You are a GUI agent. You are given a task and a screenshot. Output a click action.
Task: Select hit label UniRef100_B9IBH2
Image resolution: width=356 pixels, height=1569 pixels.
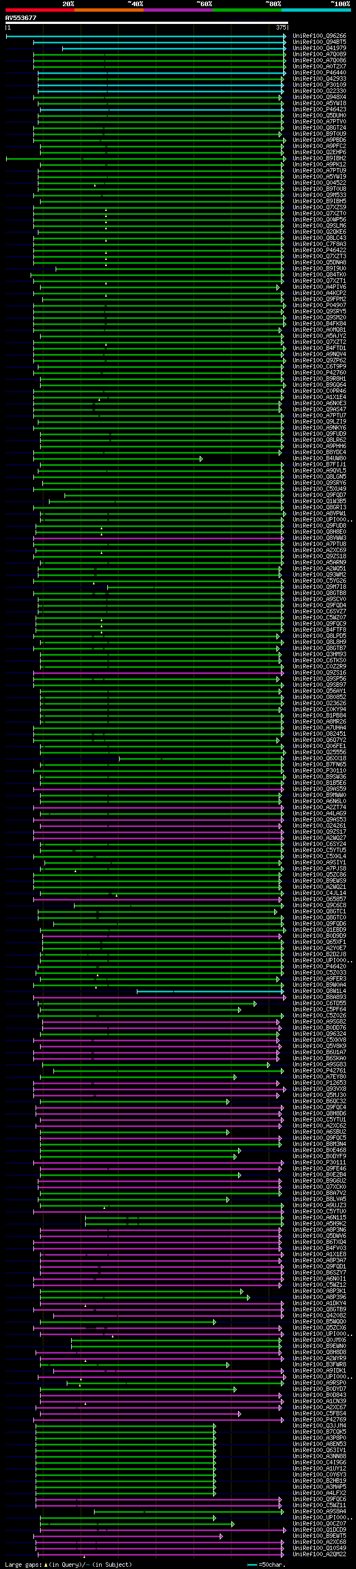(319, 159)
